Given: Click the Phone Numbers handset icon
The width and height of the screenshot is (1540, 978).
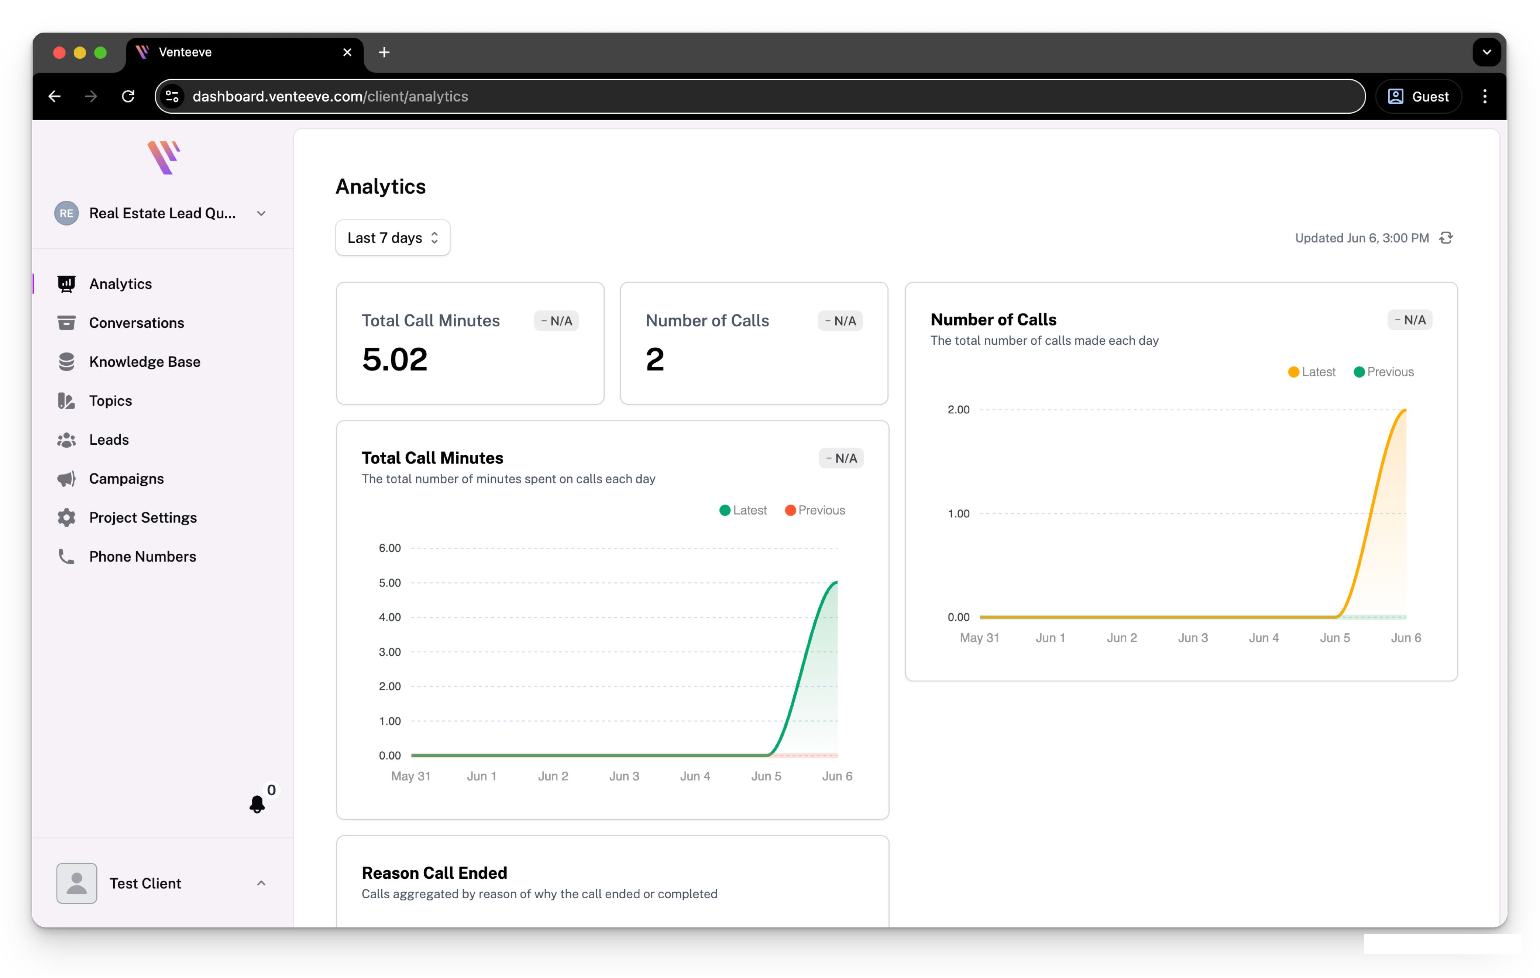Looking at the screenshot, I should tap(66, 557).
